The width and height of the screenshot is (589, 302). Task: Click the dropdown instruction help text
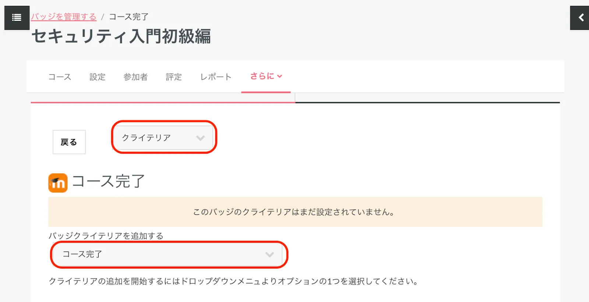tap(233, 281)
